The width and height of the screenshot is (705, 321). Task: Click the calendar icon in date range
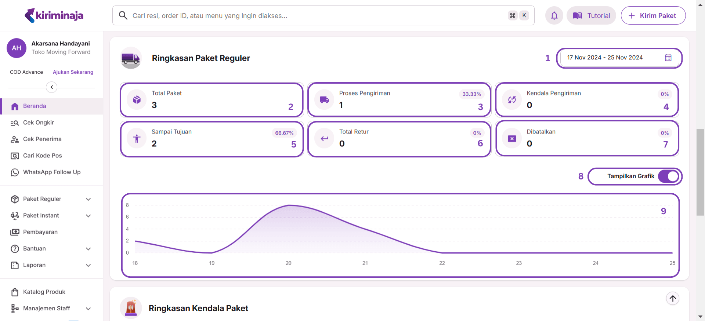[x=668, y=58]
